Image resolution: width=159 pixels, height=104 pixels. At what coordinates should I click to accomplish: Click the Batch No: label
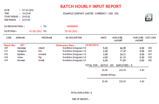(10, 45)
